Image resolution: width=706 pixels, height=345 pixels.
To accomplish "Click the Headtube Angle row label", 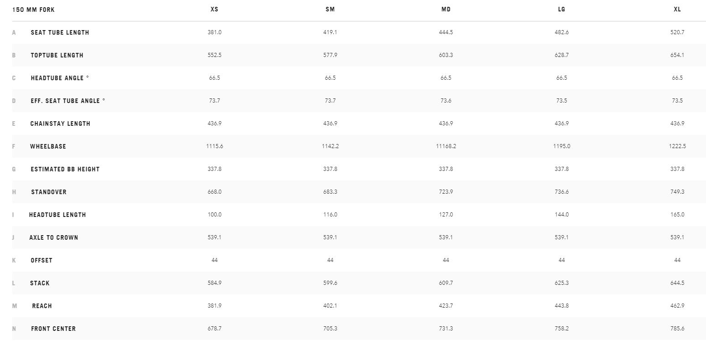I will [60, 78].
